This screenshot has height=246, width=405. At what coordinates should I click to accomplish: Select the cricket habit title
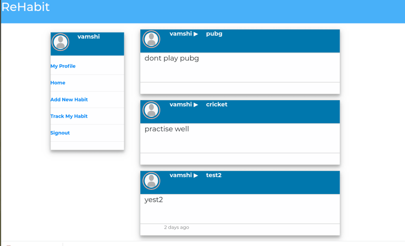point(217,104)
